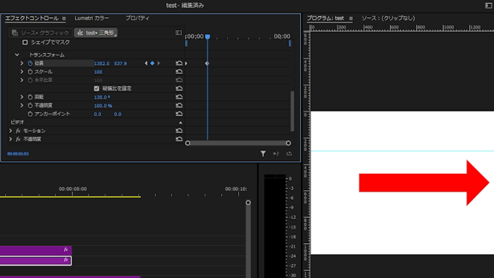Enable the シェイプでマスク checkbox

[x=25, y=42]
